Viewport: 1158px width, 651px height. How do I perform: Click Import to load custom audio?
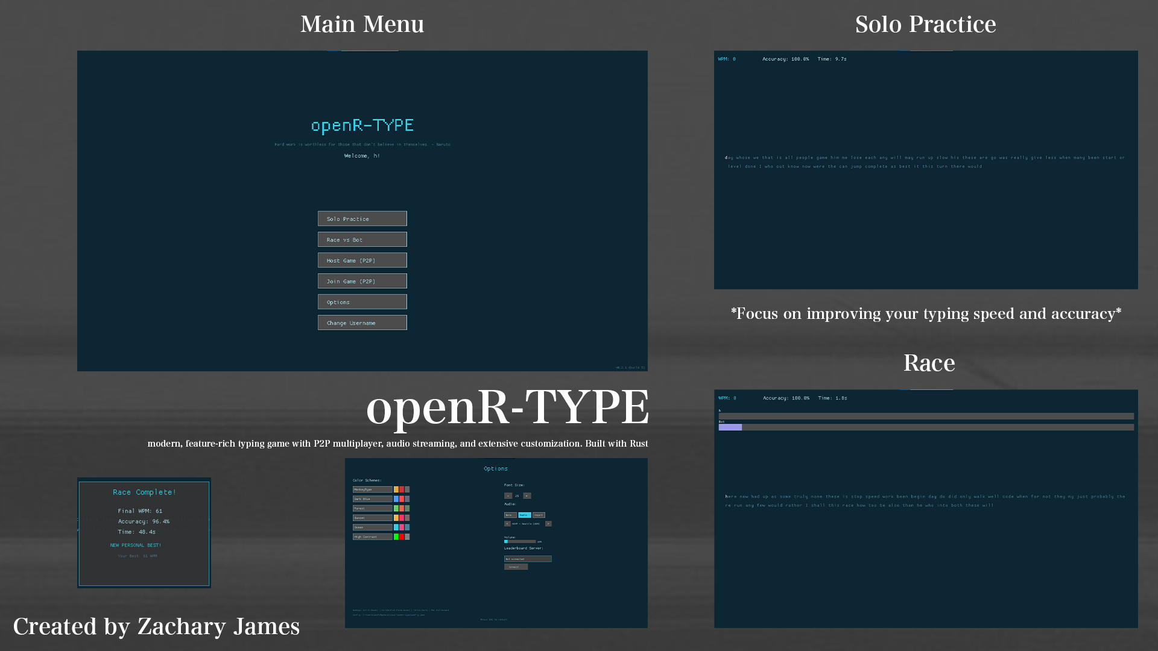tap(539, 515)
